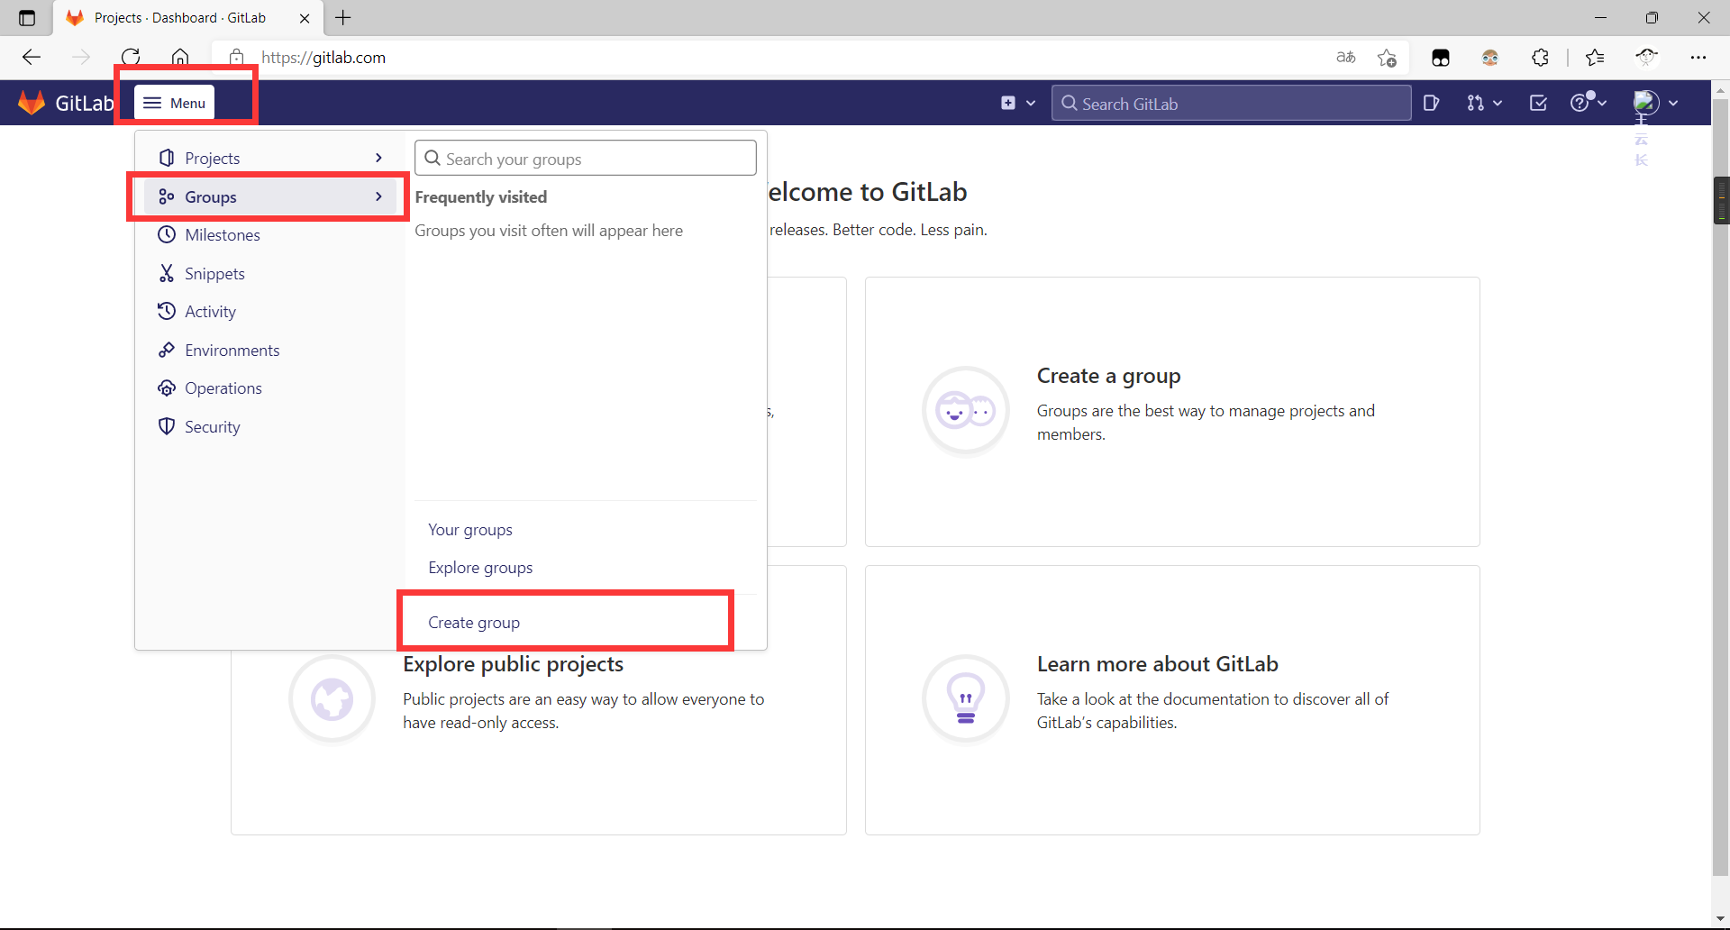The image size is (1730, 930).
Task: Click the Environments icon
Action: point(167,350)
